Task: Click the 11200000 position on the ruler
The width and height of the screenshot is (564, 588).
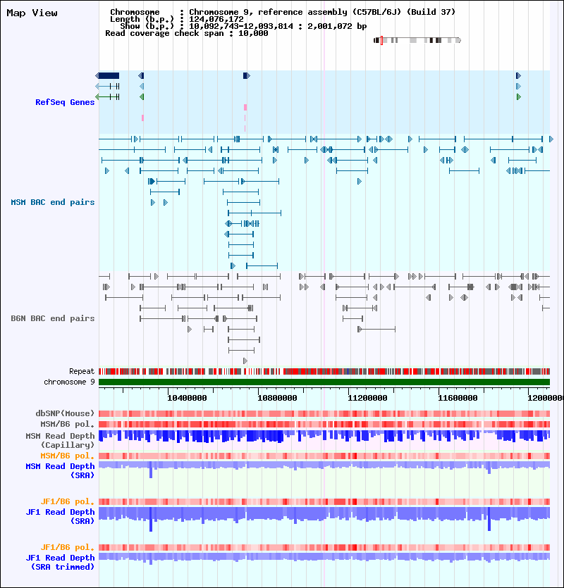Action: 367,398
